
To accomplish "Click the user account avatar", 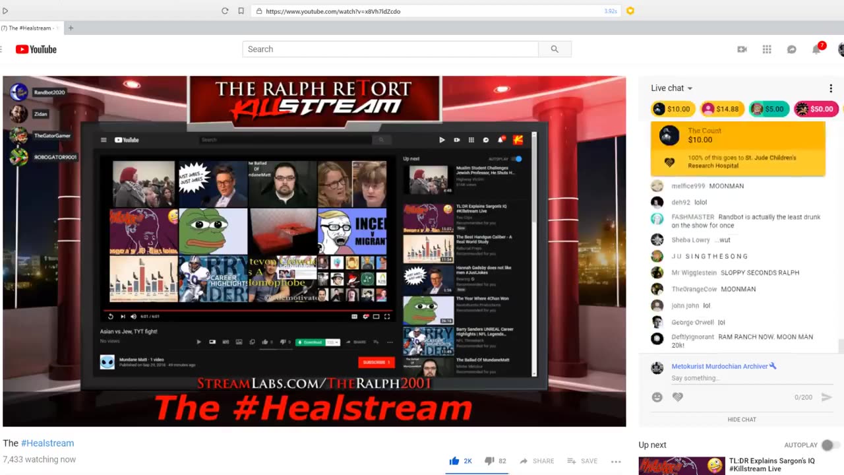I will pos(841,49).
